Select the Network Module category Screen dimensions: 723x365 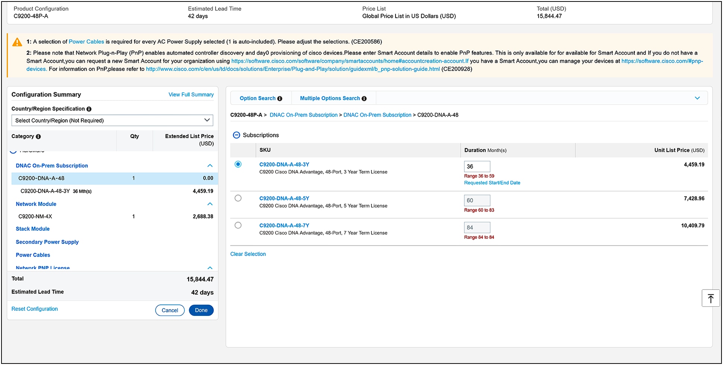(x=36, y=204)
